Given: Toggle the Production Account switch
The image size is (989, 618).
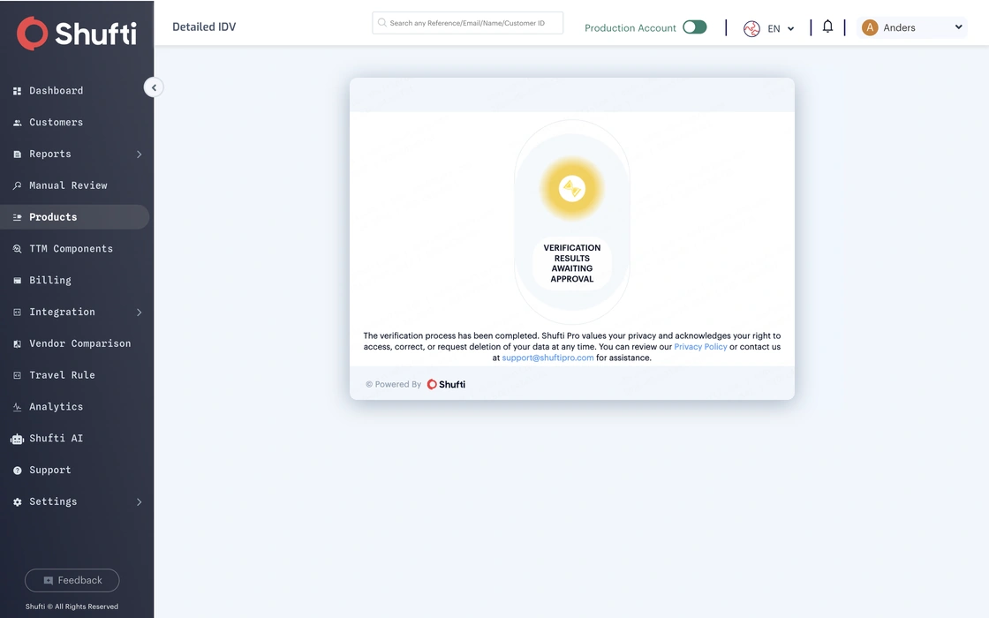Looking at the screenshot, I should click(694, 27).
